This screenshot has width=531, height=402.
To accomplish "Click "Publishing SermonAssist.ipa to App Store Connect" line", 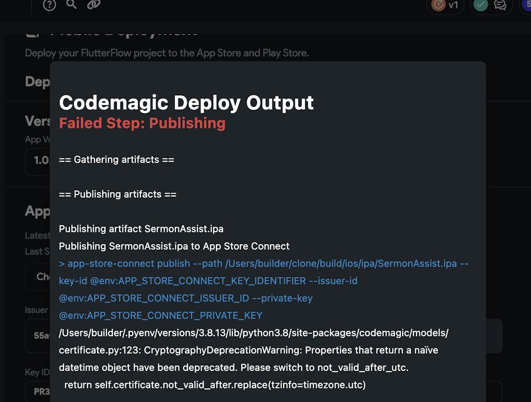I will coord(174,246).
